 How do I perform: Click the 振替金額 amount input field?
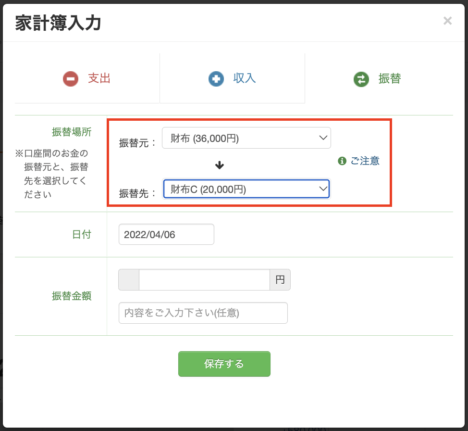tap(205, 280)
